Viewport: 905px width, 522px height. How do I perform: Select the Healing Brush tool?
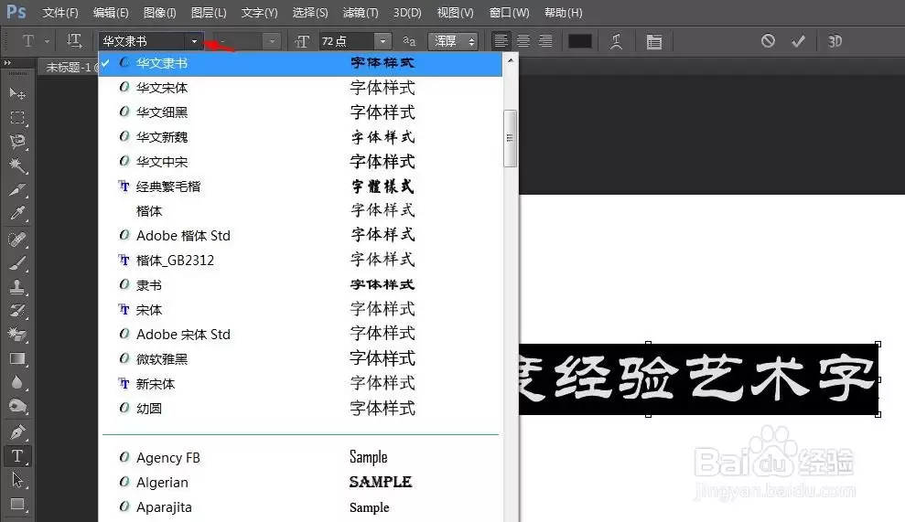[x=17, y=239]
